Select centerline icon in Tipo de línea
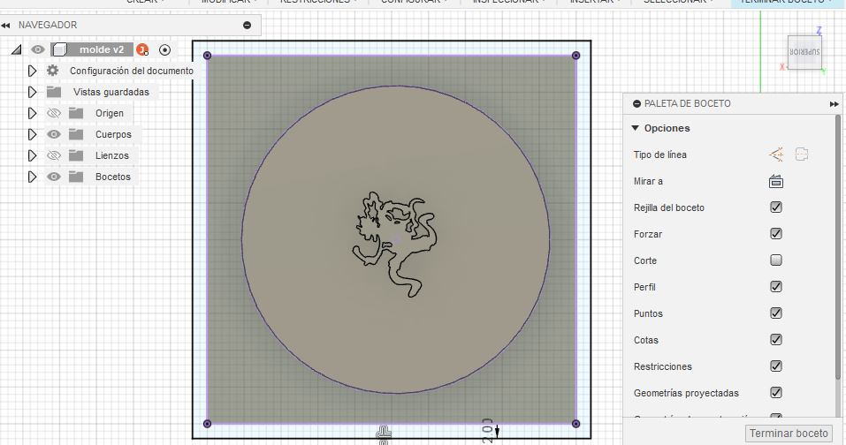Image resolution: width=846 pixels, height=445 pixels. click(802, 155)
